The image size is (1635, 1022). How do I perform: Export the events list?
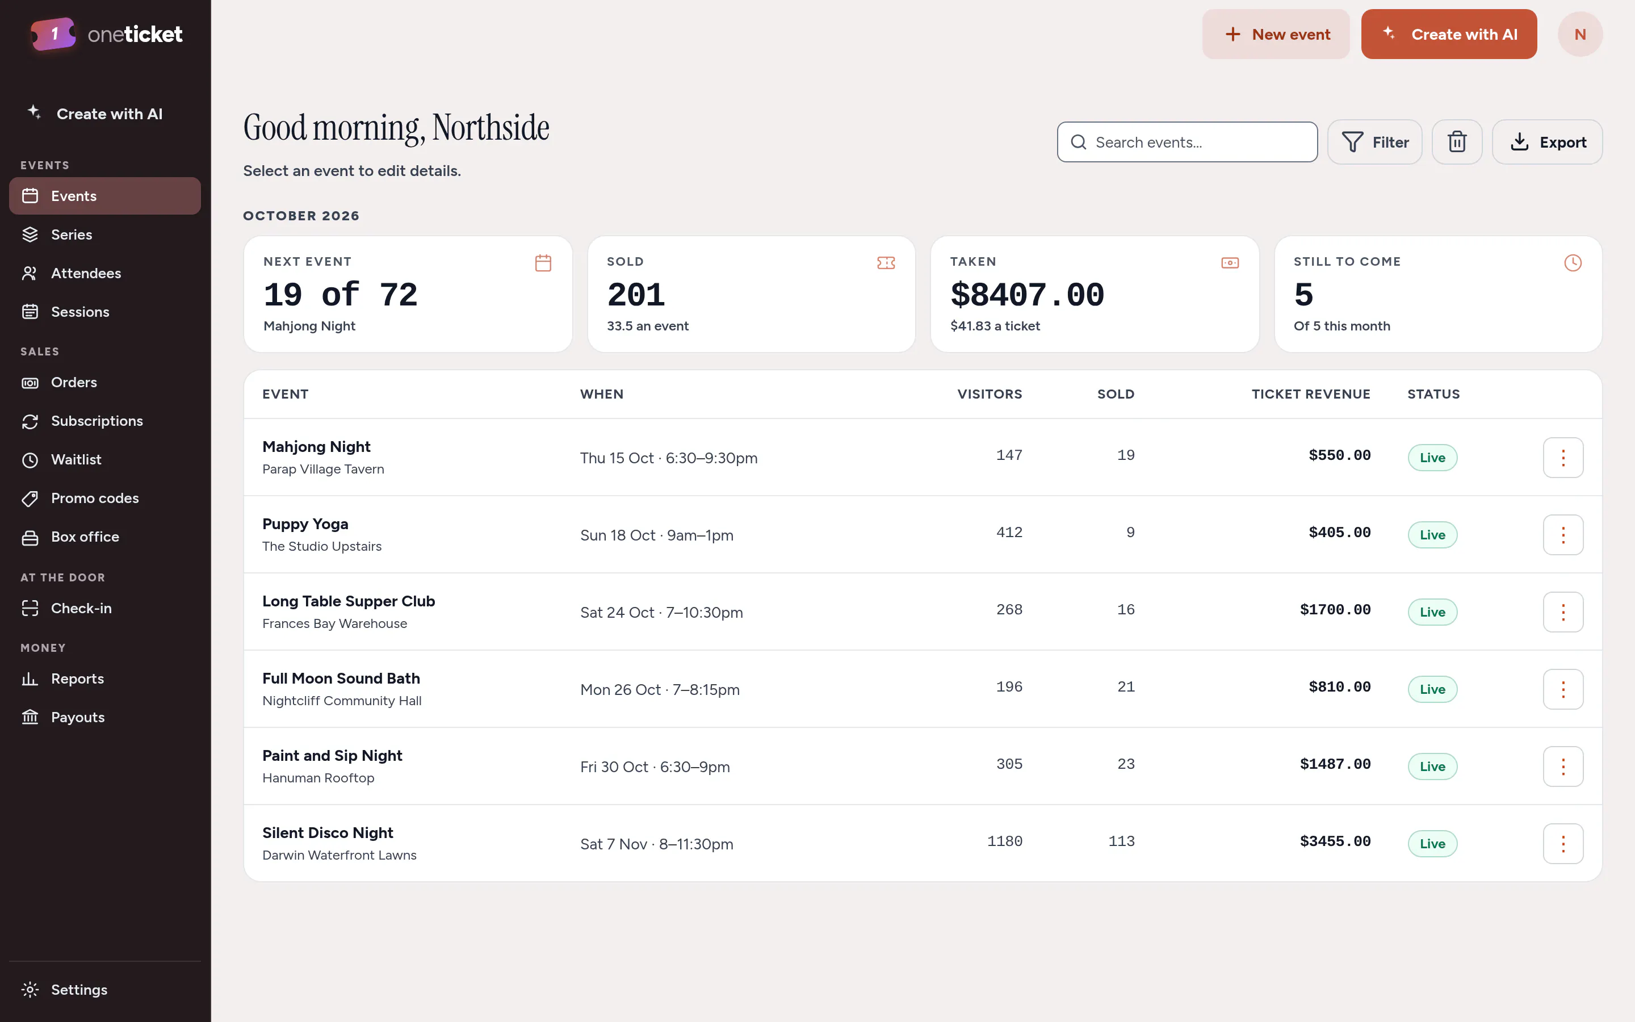coord(1546,142)
